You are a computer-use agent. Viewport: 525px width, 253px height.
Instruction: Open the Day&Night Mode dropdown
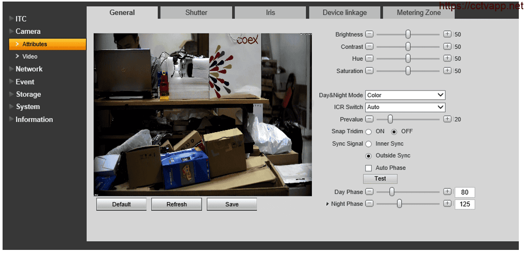click(405, 95)
